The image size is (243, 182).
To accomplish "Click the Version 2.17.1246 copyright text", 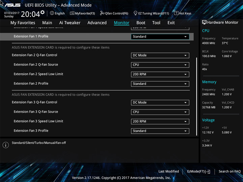I will coord(122,178).
